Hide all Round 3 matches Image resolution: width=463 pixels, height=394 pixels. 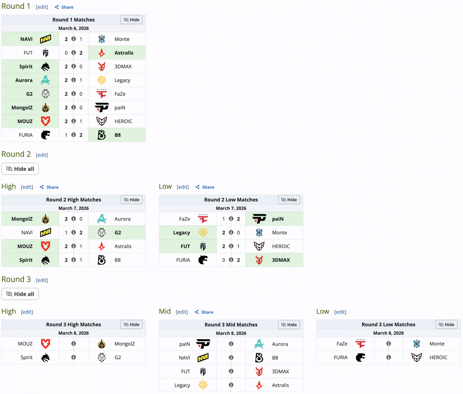tap(20, 294)
